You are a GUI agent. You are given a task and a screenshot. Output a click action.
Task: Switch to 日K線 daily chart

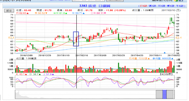143,6
